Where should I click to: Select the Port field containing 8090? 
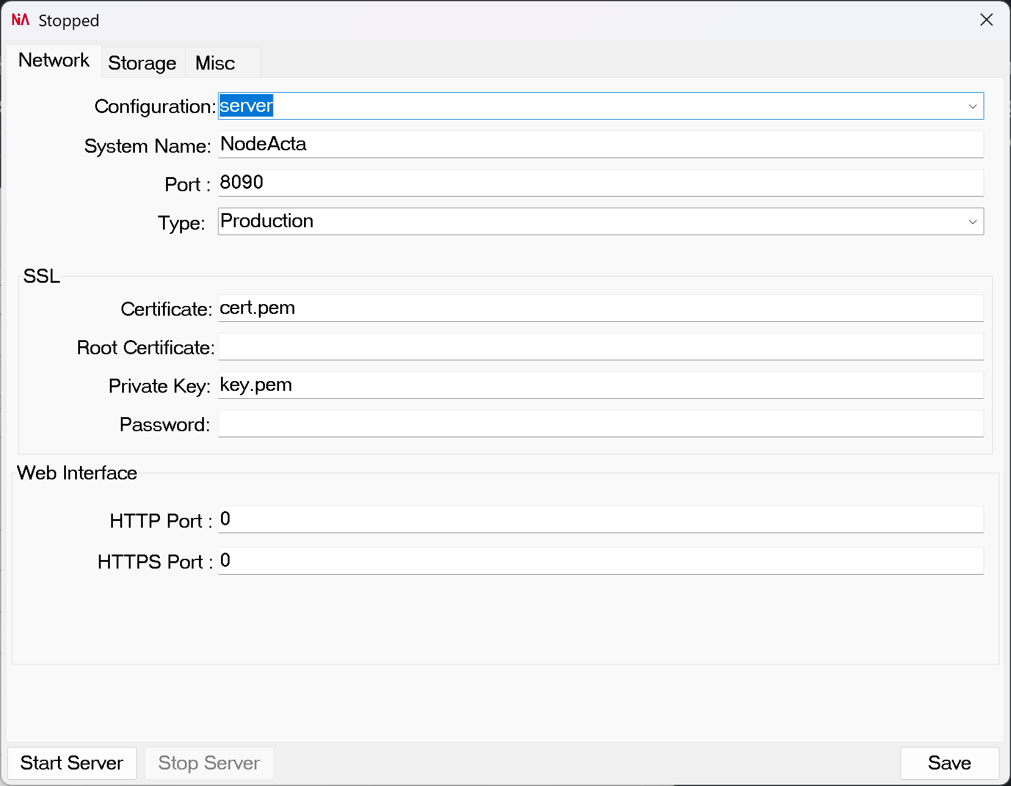[x=600, y=183]
